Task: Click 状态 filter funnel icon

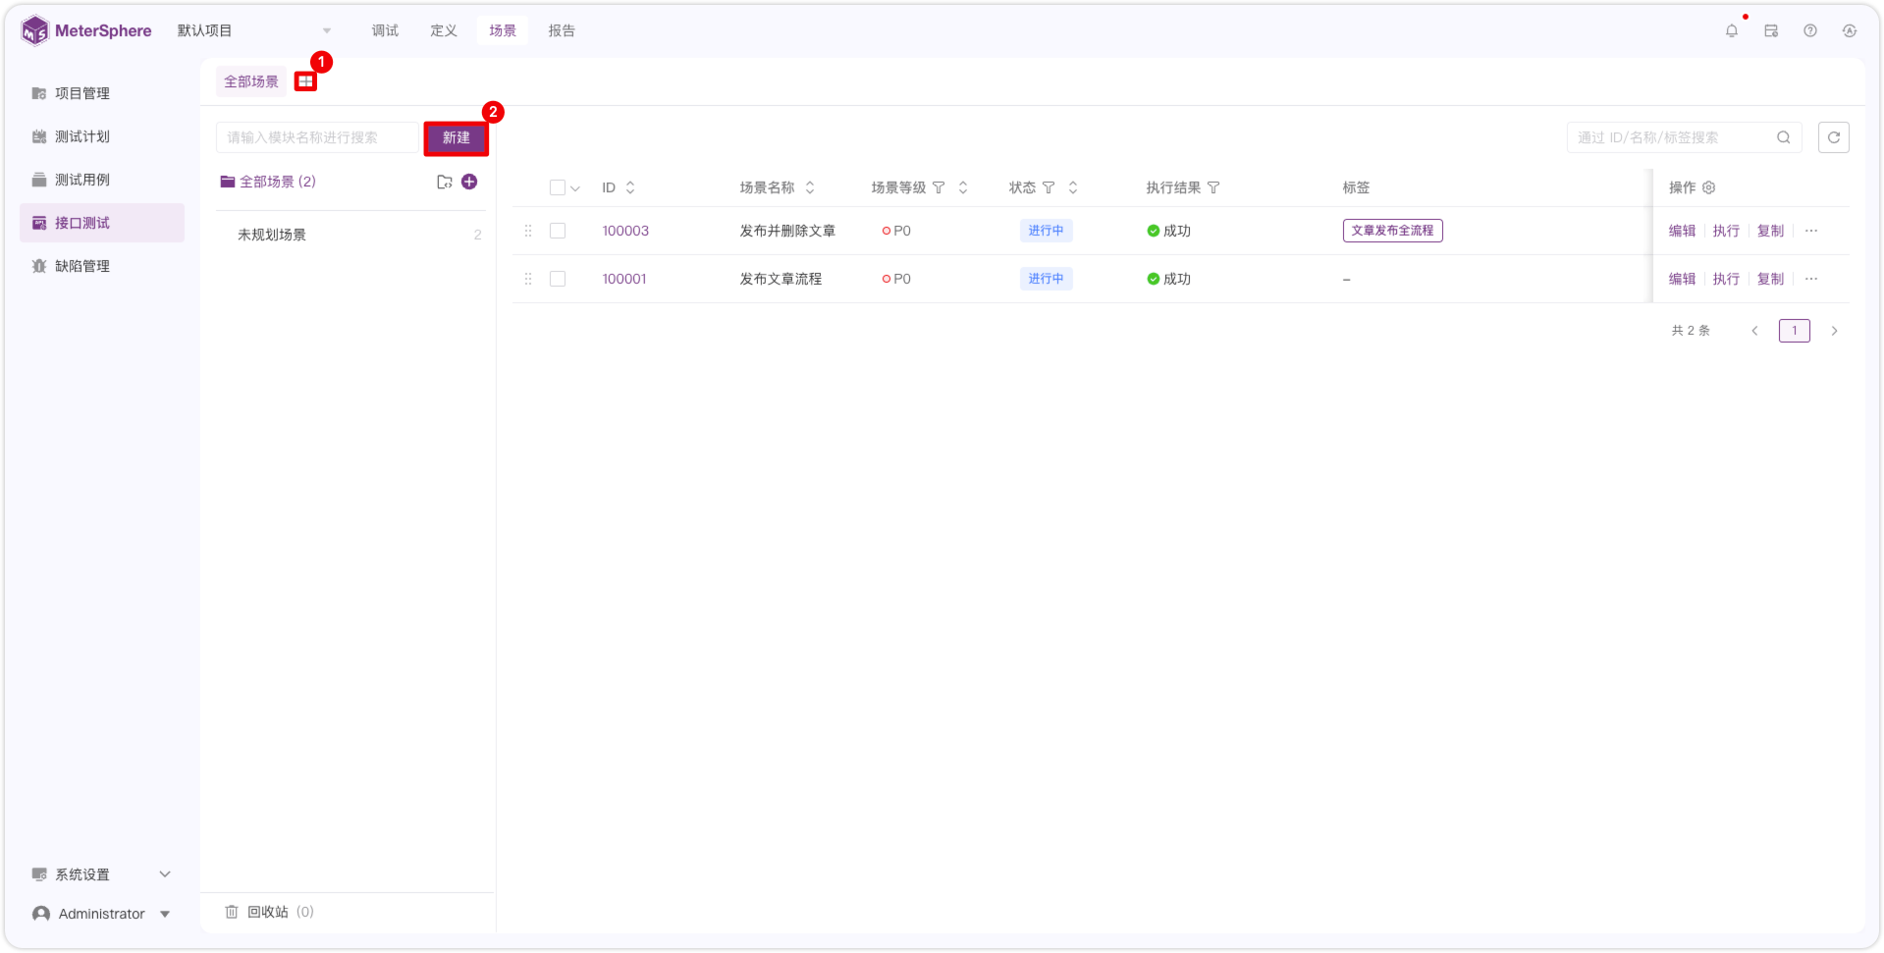Action: (1049, 187)
